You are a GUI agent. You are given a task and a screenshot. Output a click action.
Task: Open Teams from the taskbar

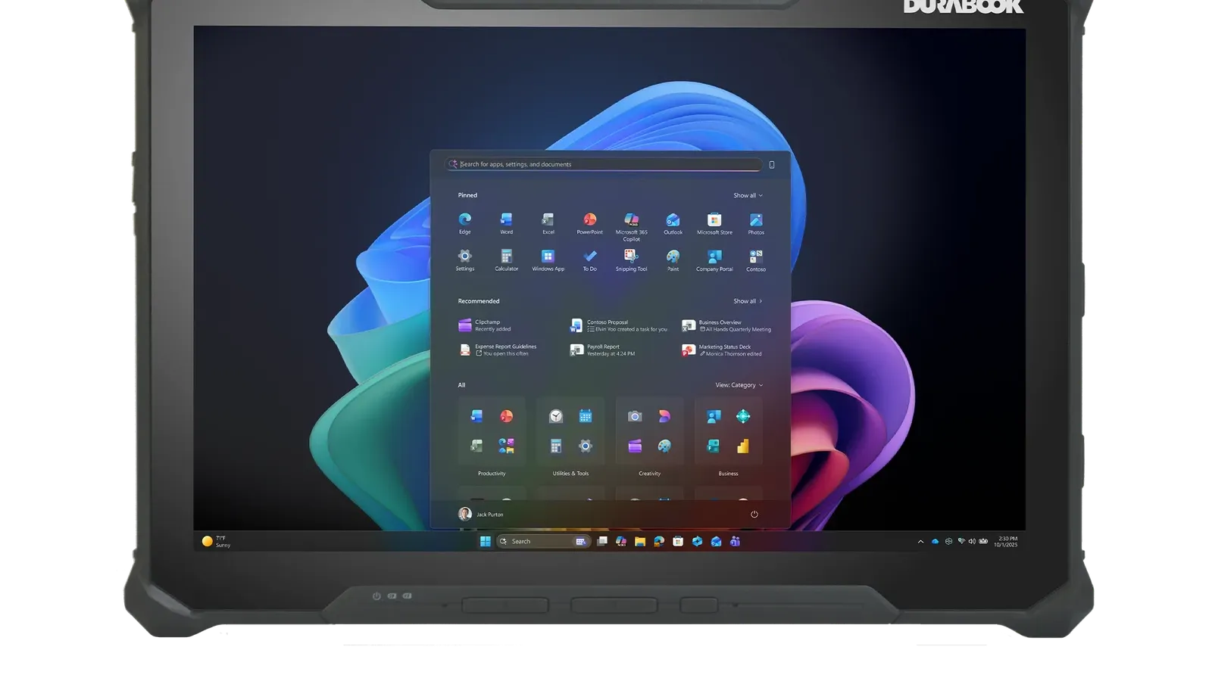(x=735, y=542)
